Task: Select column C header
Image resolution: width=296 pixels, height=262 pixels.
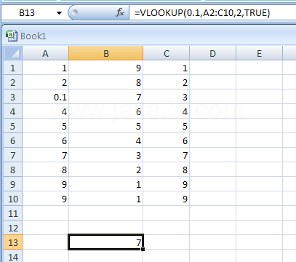Action: point(167,53)
